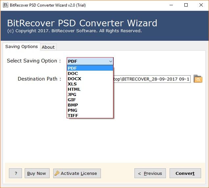Close the PSD Converter Wizard window
The width and height of the screenshot is (209, 188).
tap(201, 5)
